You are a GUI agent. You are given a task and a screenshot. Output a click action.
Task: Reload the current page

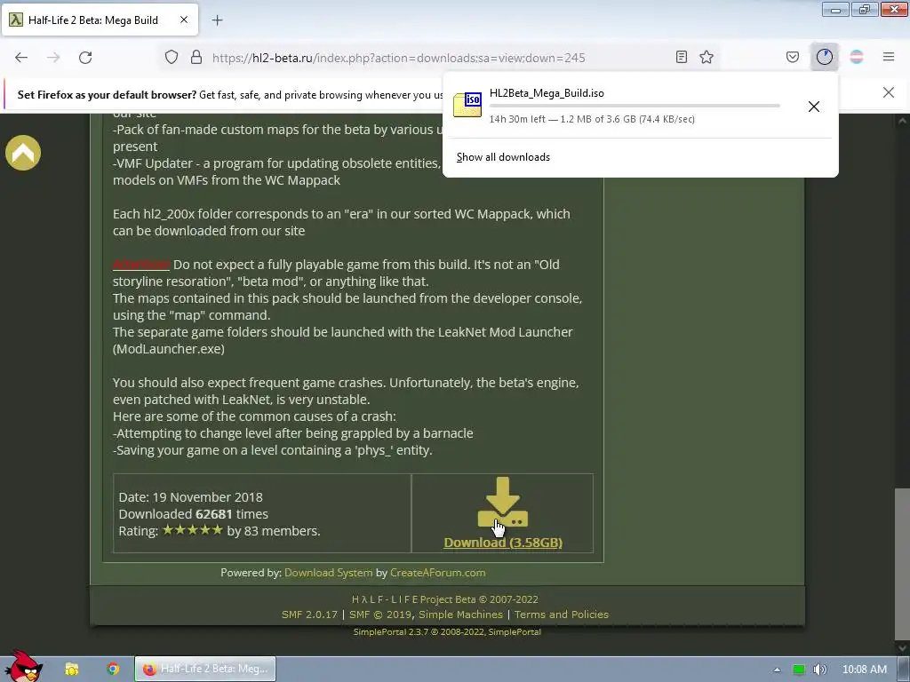click(85, 58)
